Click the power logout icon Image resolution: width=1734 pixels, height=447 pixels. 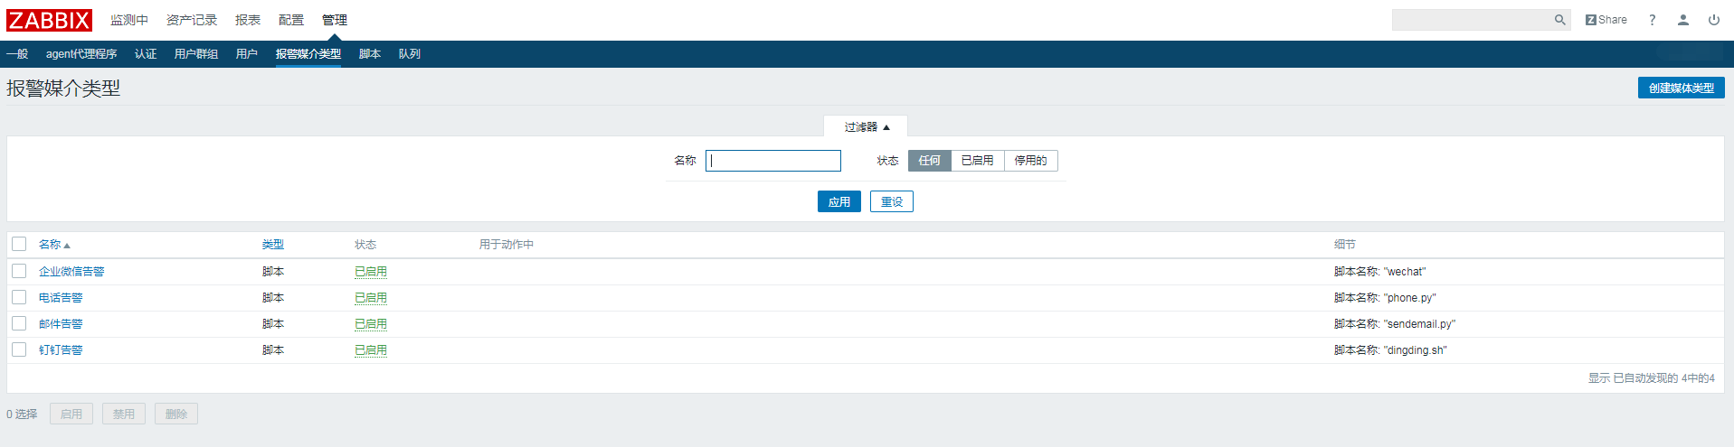click(x=1713, y=20)
